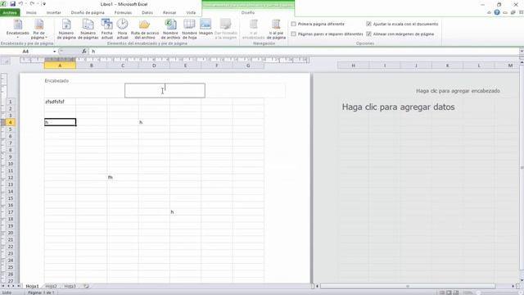Go to last sheet with navigation arrow
This screenshot has height=295, width=524.
tap(18, 286)
